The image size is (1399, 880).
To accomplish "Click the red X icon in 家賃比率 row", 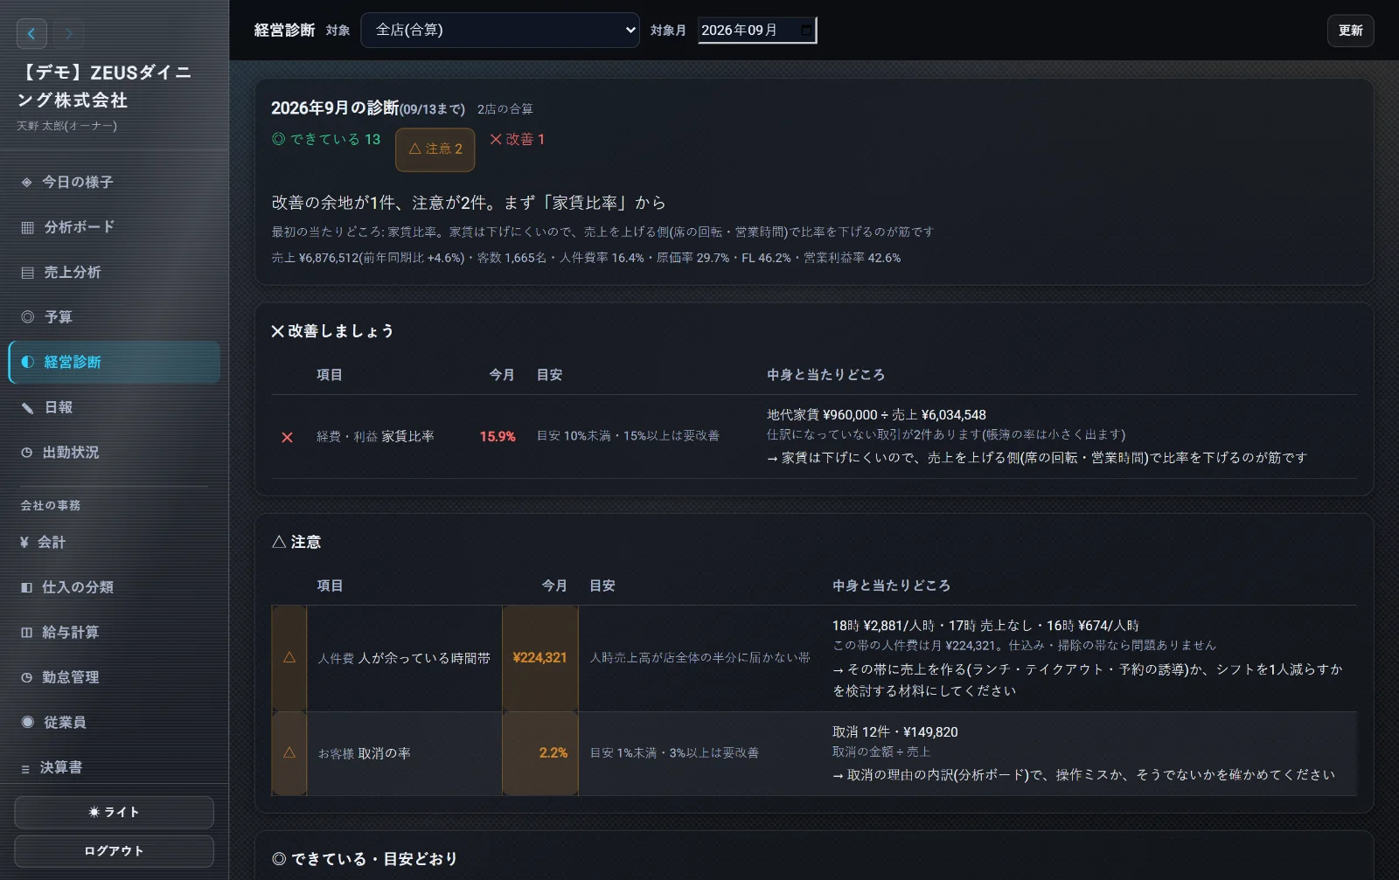I will coord(287,437).
